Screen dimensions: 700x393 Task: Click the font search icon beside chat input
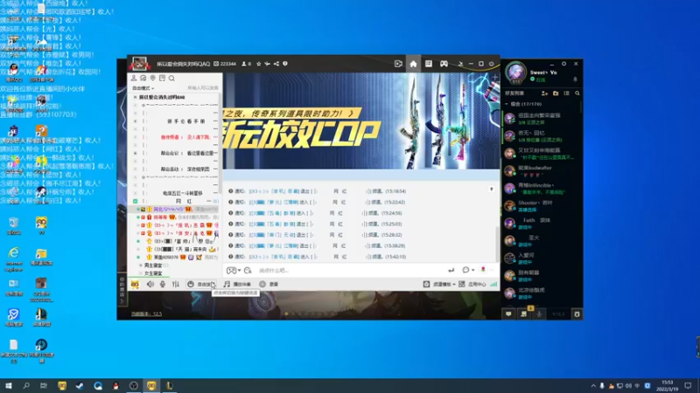(248, 271)
